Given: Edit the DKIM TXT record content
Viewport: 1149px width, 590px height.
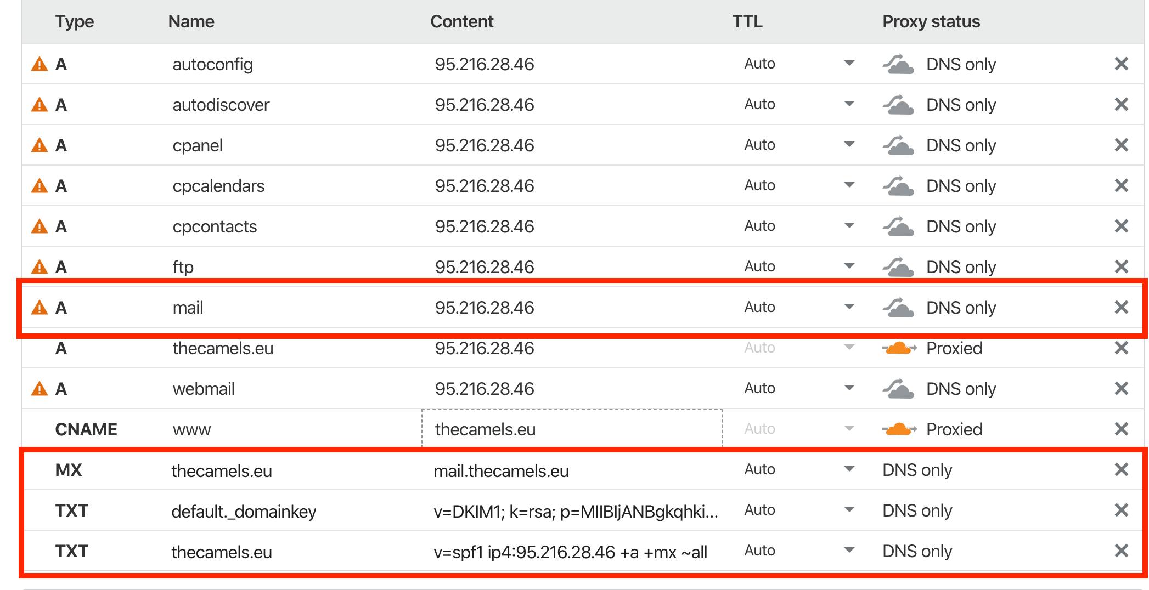Looking at the screenshot, I should tap(576, 512).
